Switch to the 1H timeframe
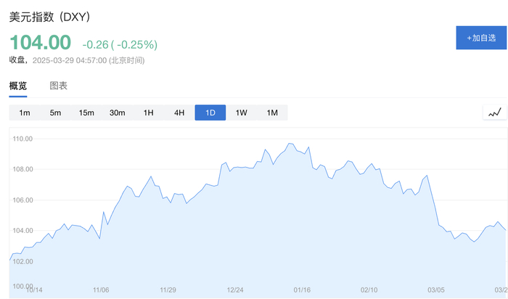508x299 pixels. pyautogui.click(x=148, y=112)
